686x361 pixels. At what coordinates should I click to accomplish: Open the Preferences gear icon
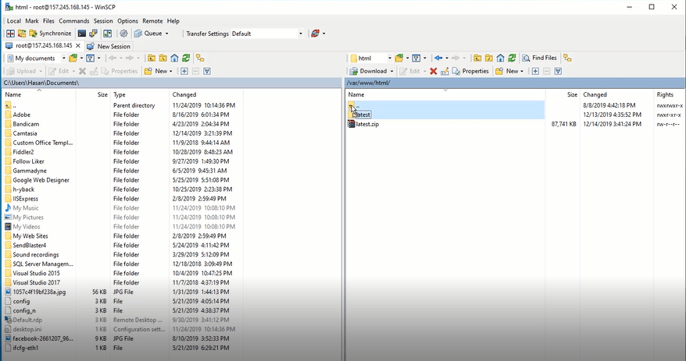[123, 34]
